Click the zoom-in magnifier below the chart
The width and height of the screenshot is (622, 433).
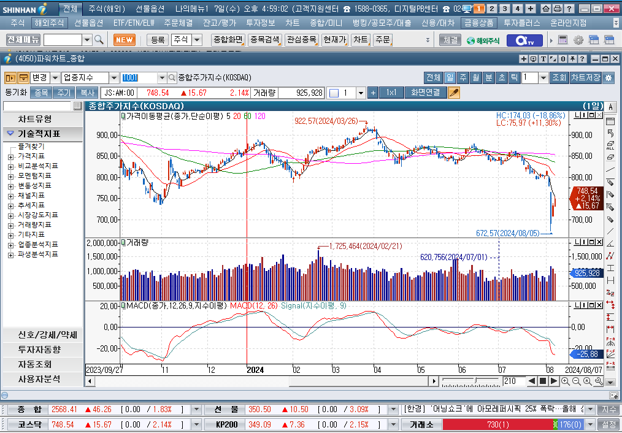[x=566, y=381]
